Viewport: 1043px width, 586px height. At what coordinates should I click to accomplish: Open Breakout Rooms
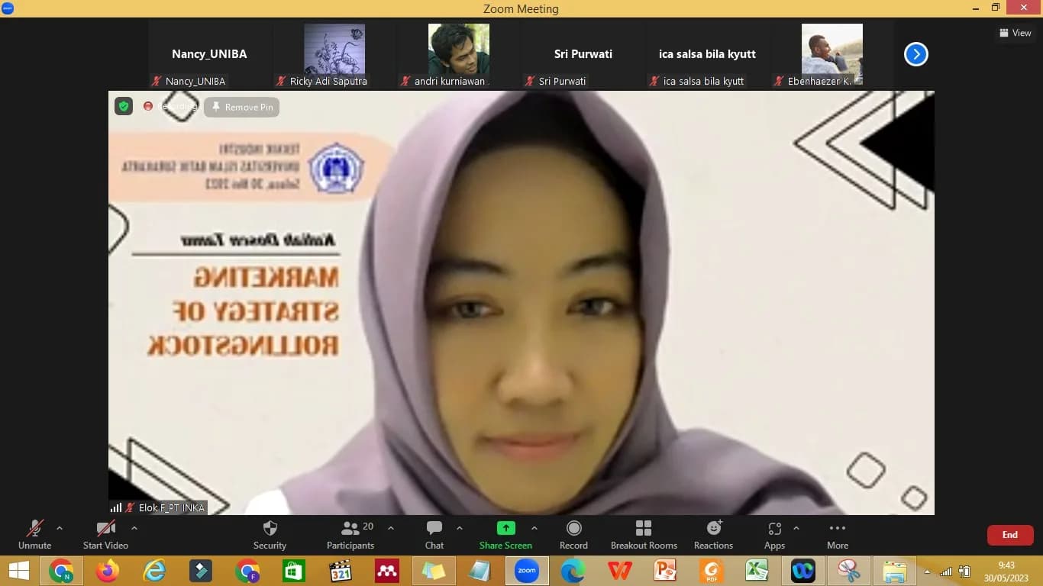click(644, 534)
